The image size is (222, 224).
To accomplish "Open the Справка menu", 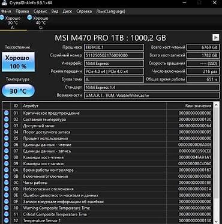I will 84,11.
